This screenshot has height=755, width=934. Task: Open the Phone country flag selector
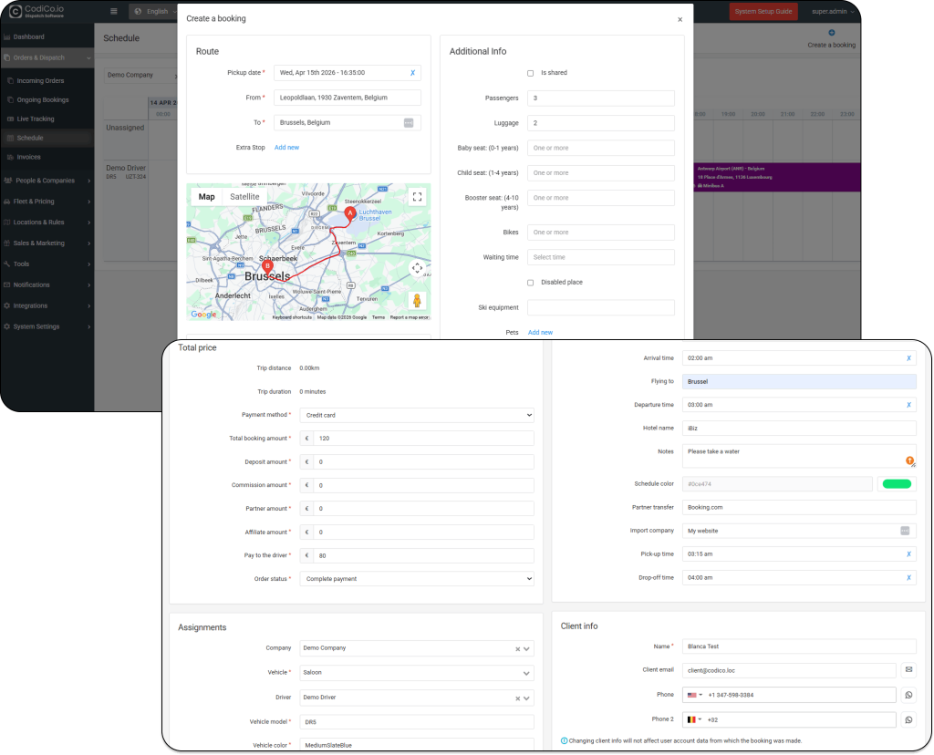pos(694,695)
